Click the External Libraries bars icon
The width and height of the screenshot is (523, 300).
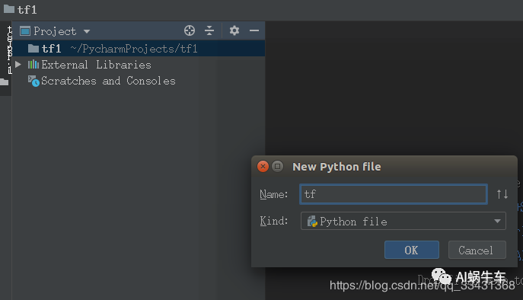tap(33, 65)
